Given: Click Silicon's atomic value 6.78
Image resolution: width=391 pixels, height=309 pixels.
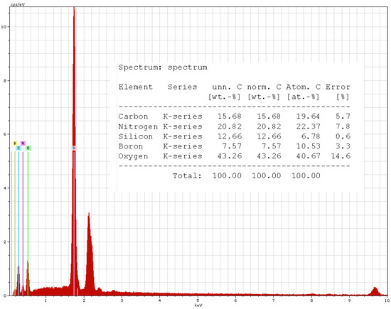Looking at the screenshot, I should [x=311, y=136].
